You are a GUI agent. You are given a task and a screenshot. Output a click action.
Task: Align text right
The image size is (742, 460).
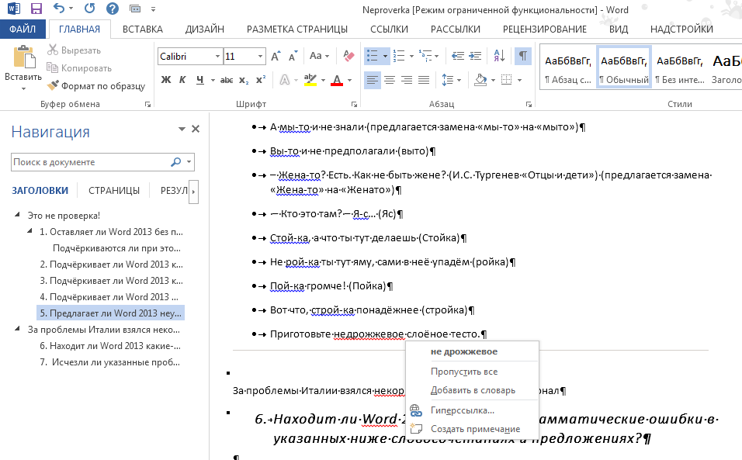point(407,80)
